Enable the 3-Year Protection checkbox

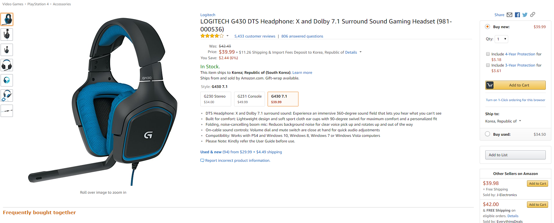pyautogui.click(x=488, y=65)
